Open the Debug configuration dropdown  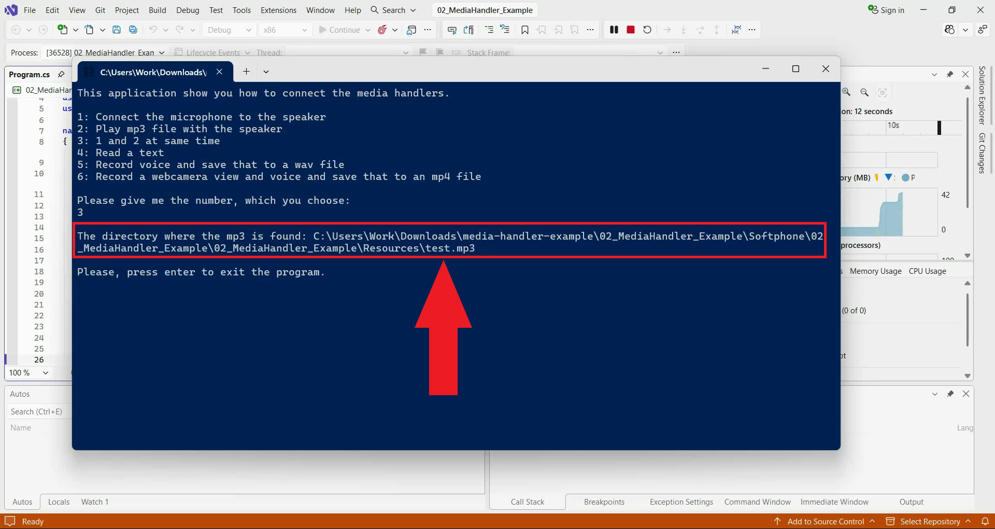(229, 30)
